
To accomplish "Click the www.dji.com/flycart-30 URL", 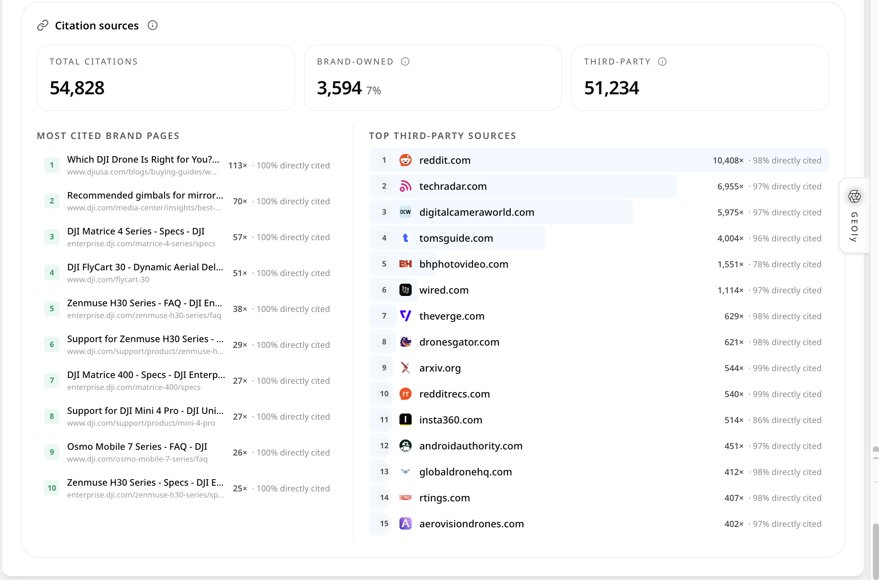I will tap(108, 279).
